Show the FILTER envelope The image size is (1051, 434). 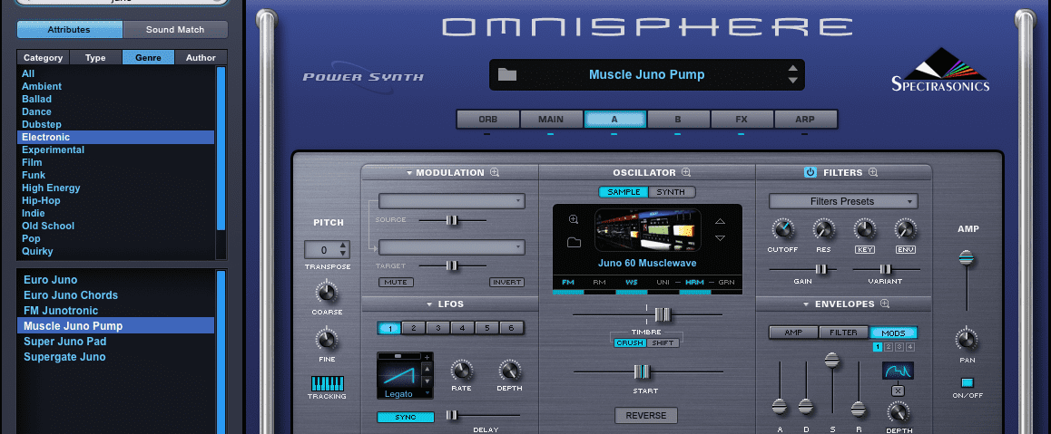click(x=844, y=333)
